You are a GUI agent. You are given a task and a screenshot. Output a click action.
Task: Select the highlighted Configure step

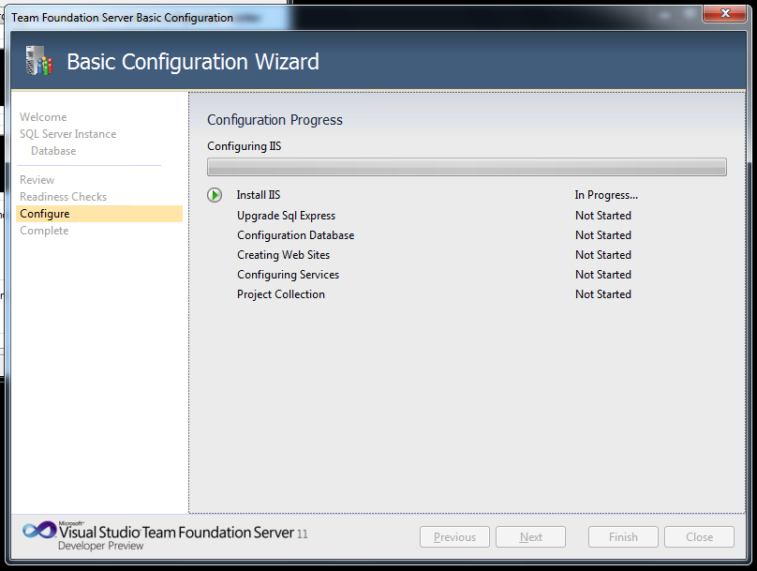(x=45, y=214)
